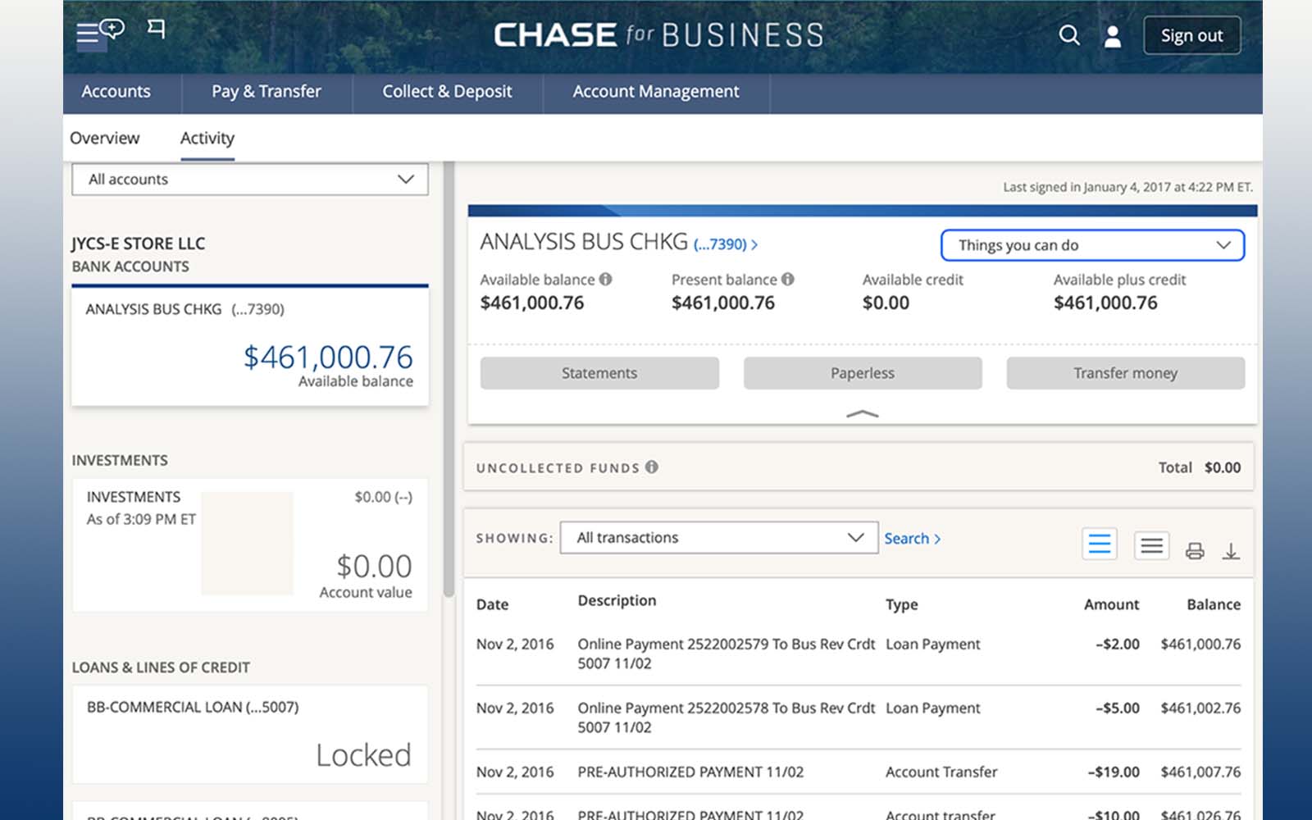Open the account (...7390) details link

pyautogui.click(x=725, y=244)
